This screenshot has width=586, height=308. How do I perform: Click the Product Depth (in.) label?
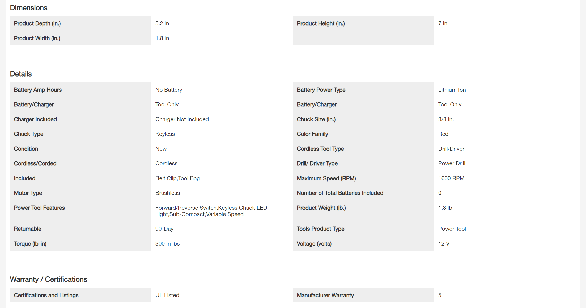coord(37,23)
